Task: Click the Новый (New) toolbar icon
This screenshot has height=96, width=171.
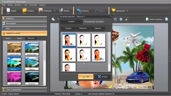Action: [x=8, y=10]
